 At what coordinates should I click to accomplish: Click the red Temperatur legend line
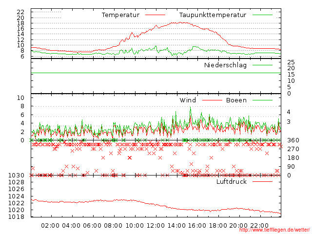[155, 15]
